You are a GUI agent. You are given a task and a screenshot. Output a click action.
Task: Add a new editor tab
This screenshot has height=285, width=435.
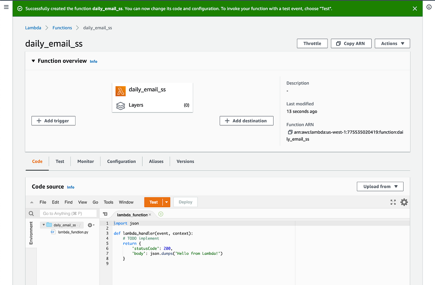click(x=161, y=214)
